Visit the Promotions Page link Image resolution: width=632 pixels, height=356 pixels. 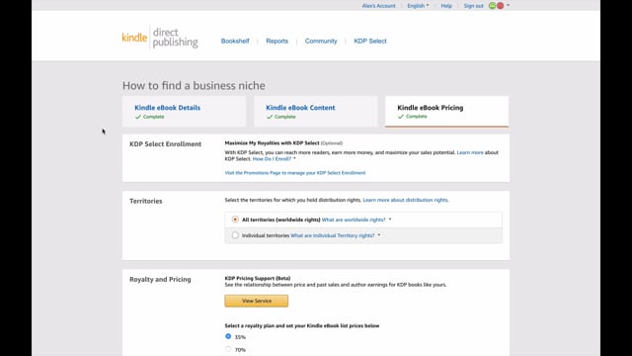click(295, 173)
